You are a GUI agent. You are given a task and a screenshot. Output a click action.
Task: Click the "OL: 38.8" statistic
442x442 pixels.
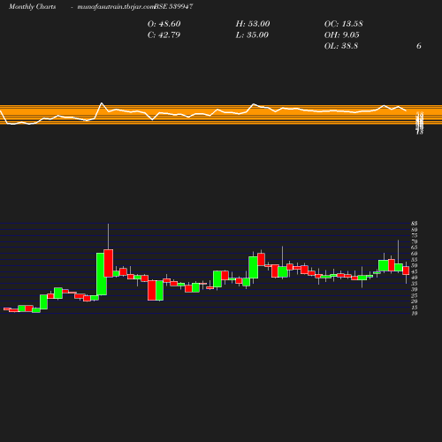pos(341,46)
